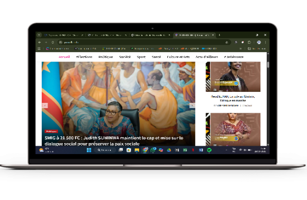The width and height of the screenshot is (307, 200).
Task: Open the Culture et Arts section
Action: (178, 57)
